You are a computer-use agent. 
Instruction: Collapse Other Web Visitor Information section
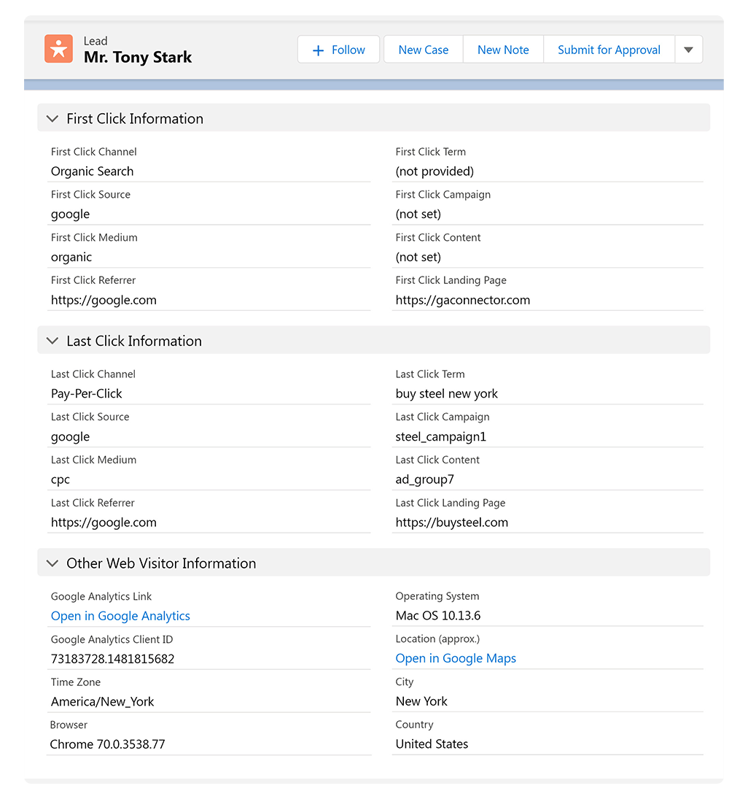pyautogui.click(x=52, y=563)
